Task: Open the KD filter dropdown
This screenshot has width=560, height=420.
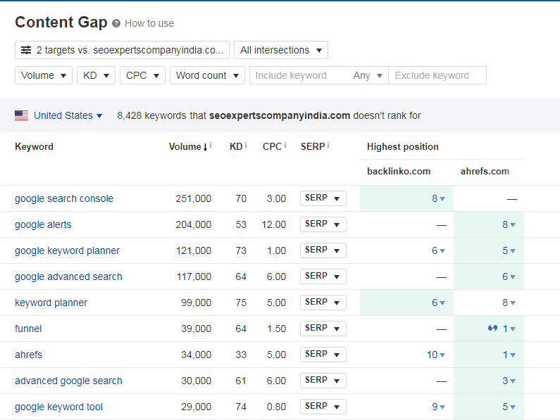Action: (x=96, y=75)
